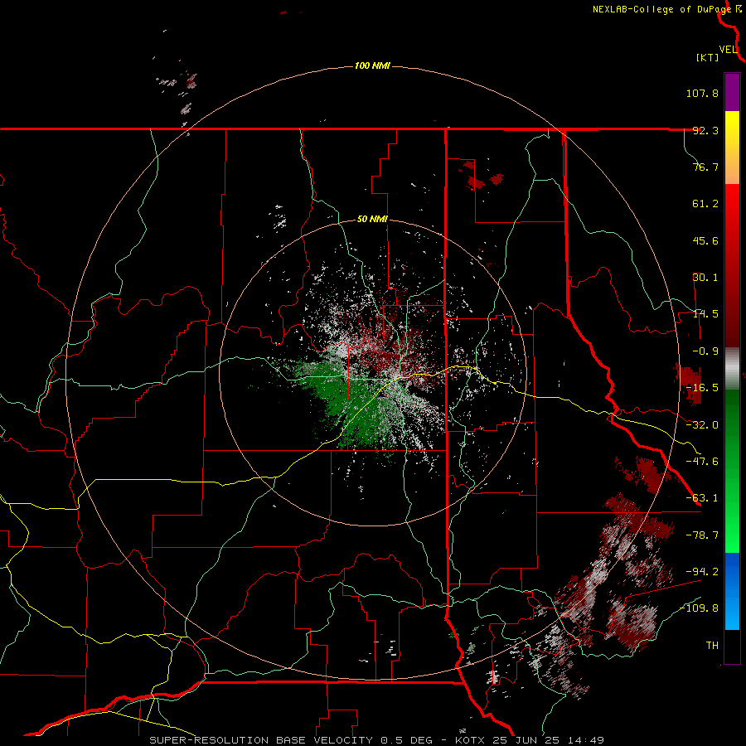746x746 pixels.
Task: Click the -16.5 velocity scale value
Action: (x=702, y=388)
